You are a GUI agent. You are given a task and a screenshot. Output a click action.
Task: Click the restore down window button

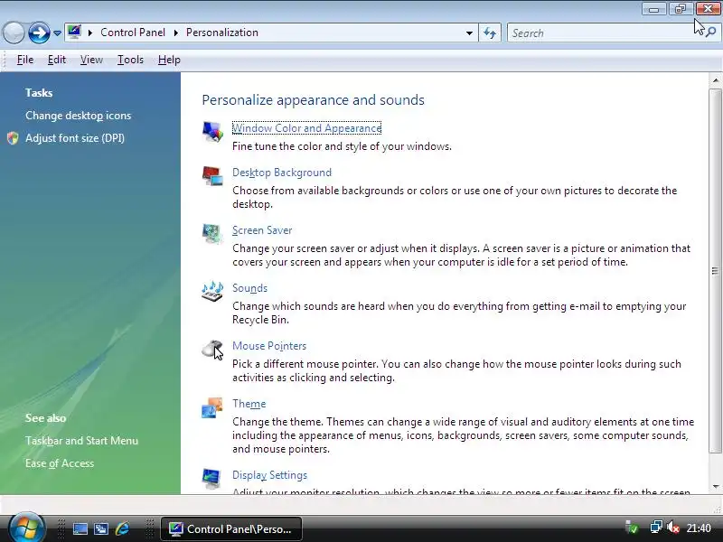(x=681, y=9)
